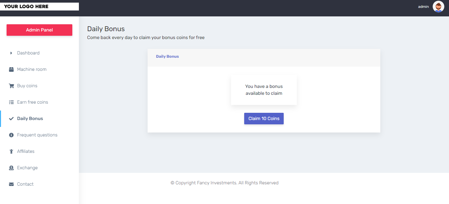Go to Affiliates page
Viewport: 449px width, 204px height.
click(39, 151)
